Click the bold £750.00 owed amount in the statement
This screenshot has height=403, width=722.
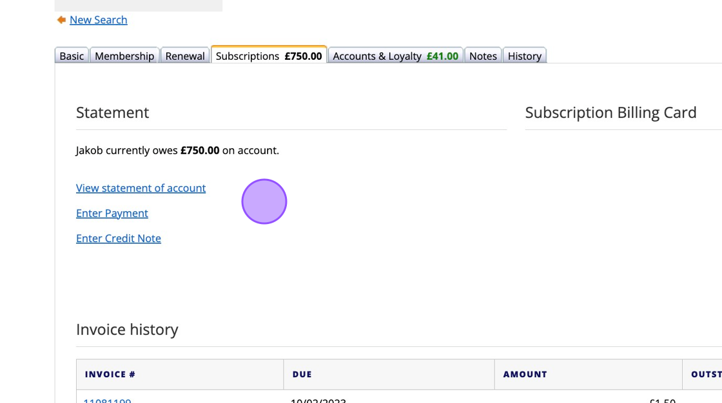coord(200,151)
